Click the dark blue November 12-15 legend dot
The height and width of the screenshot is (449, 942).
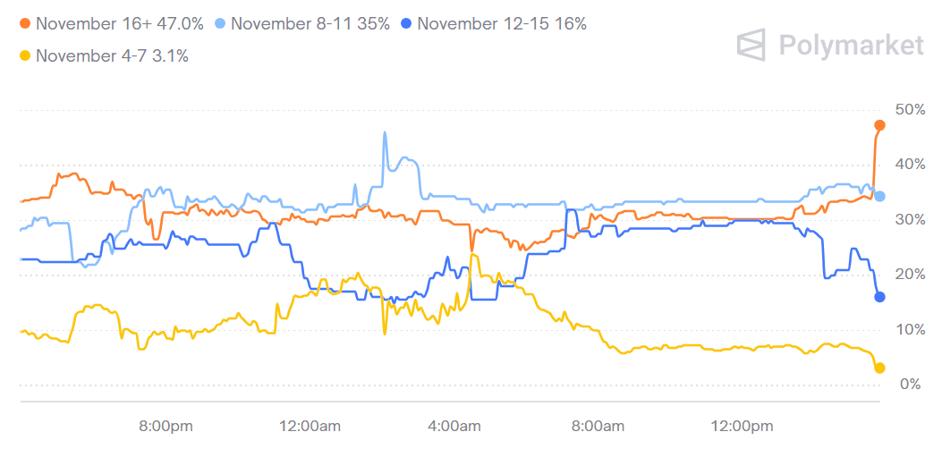click(x=405, y=24)
